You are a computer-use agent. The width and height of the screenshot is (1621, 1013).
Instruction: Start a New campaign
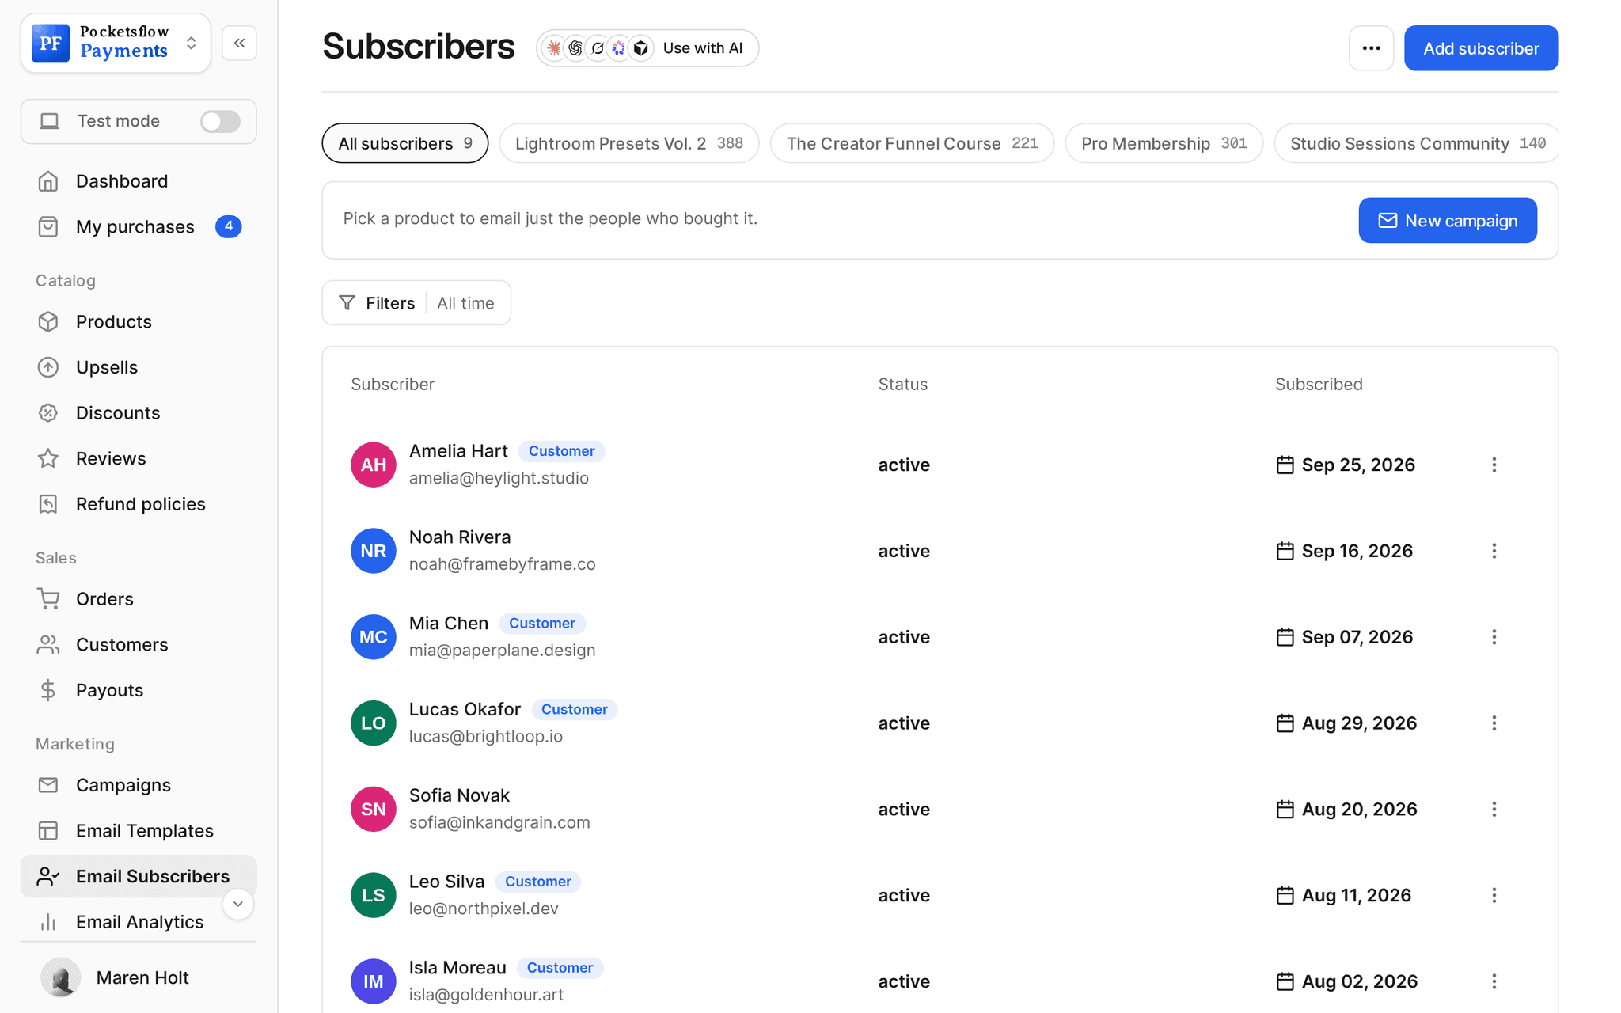pos(1448,220)
